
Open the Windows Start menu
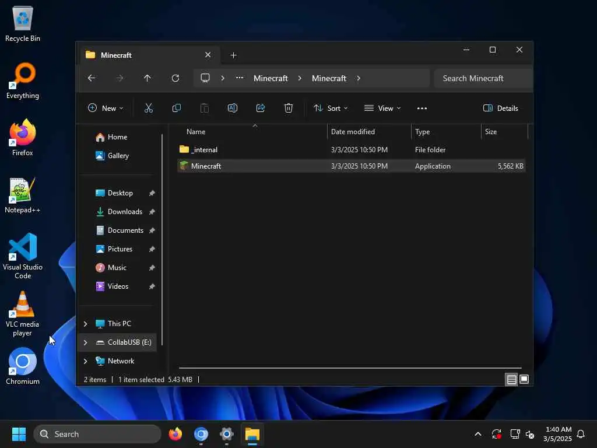tap(19, 434)
